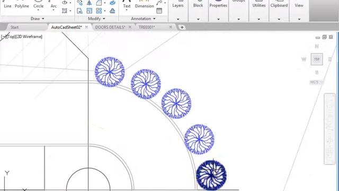Select the Dimension annotation tool
Image resolution: width=339 pixels, height=191 pixels.
[x=144, y=4]
